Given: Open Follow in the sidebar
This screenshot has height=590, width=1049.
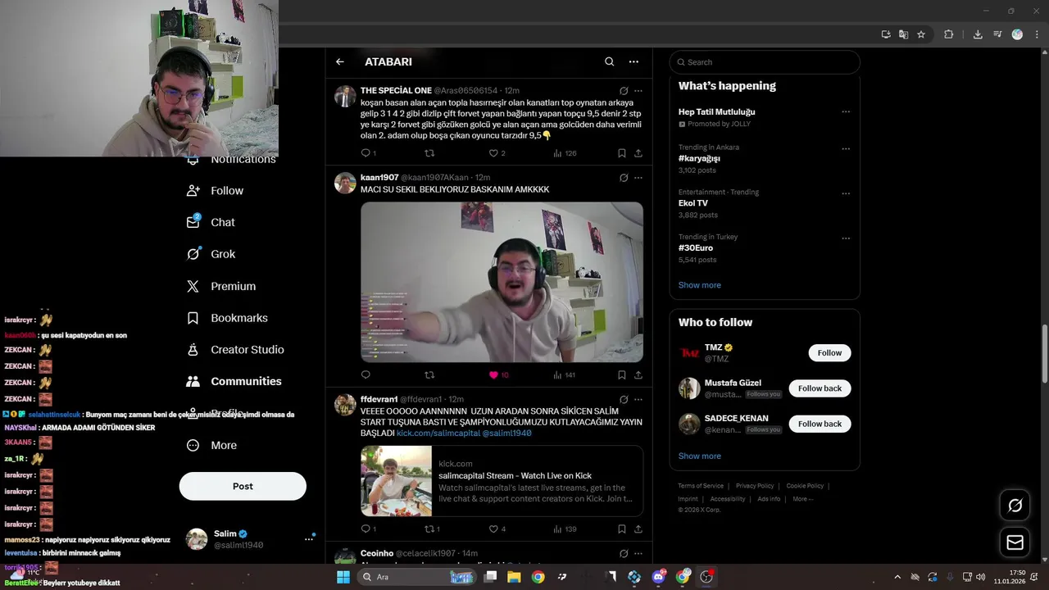Looking at the screenshot, I should point(216,190).
